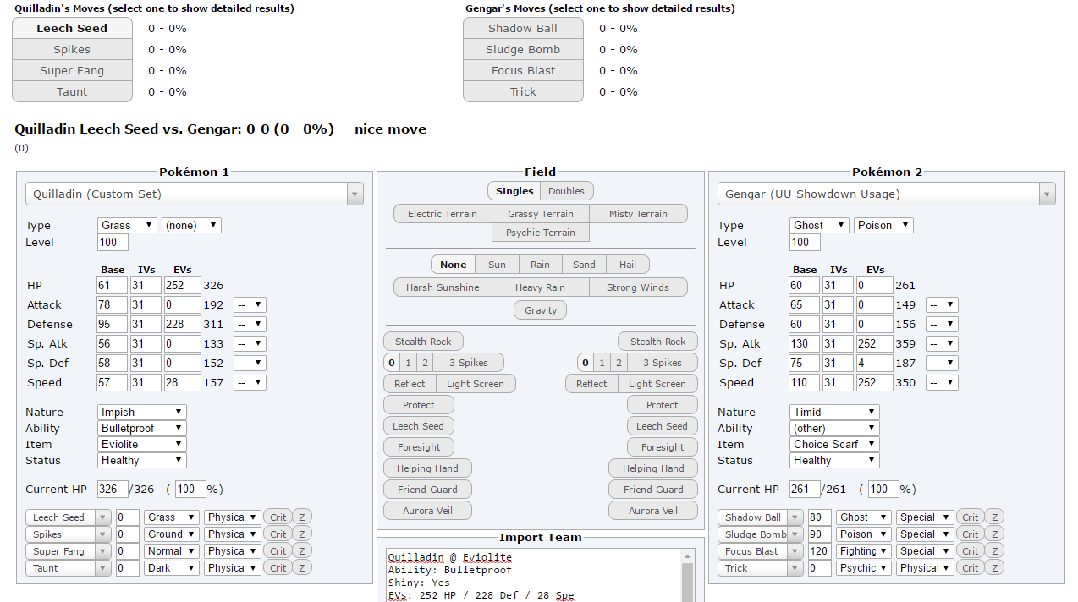Image resolution: width=1078 pixels, height=602 pixels.
Task: Set 3 Spikes on Gengar's side
Action: coord(663,363)
